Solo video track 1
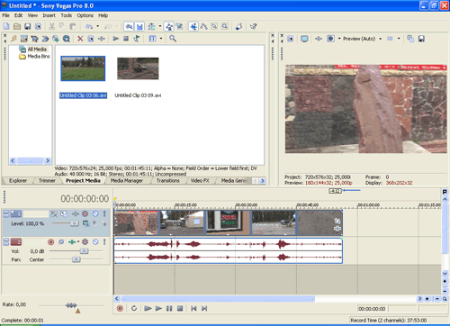This screenshot has height=326, width=450. (104, 213)
